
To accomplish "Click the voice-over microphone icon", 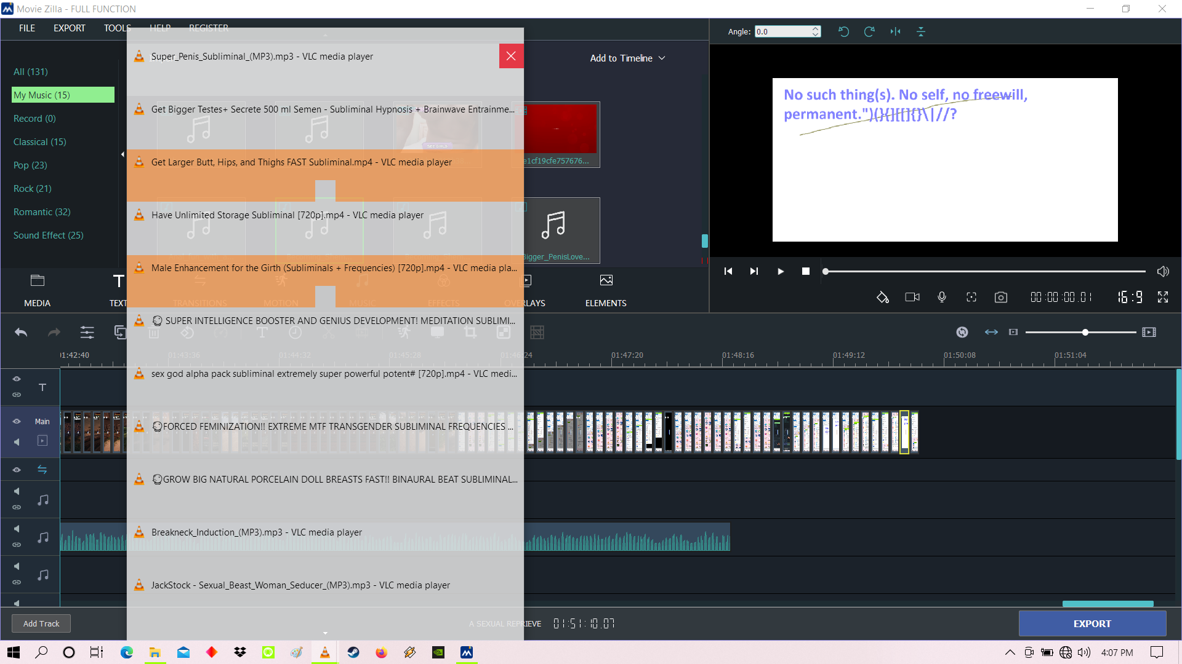I will click(x=942, y=298).
